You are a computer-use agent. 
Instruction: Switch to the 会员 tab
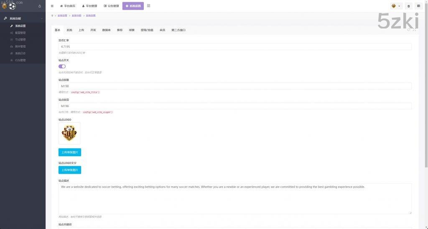coord(163,30)
